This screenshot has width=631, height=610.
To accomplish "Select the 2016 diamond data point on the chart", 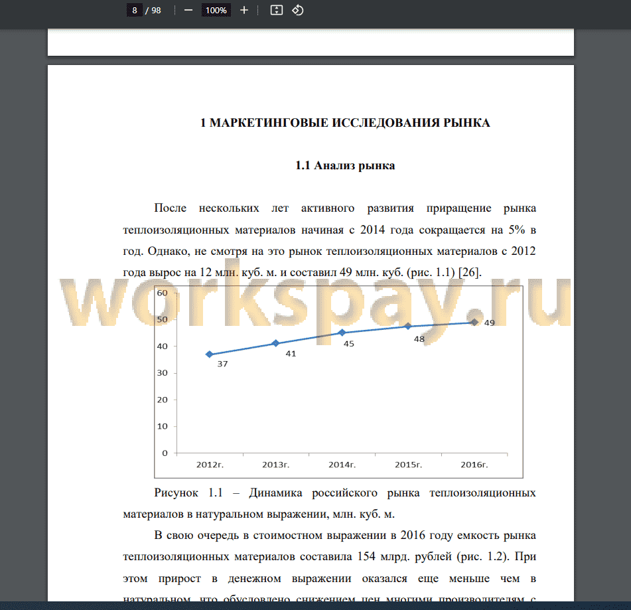I will 474,322.
